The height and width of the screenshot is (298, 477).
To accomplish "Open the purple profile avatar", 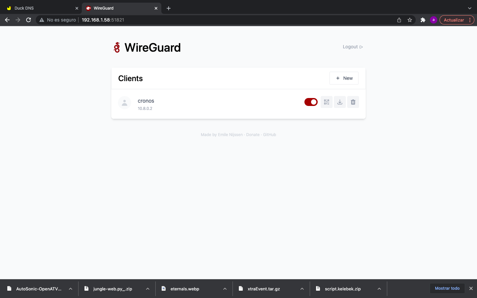I will coord(434,20).
